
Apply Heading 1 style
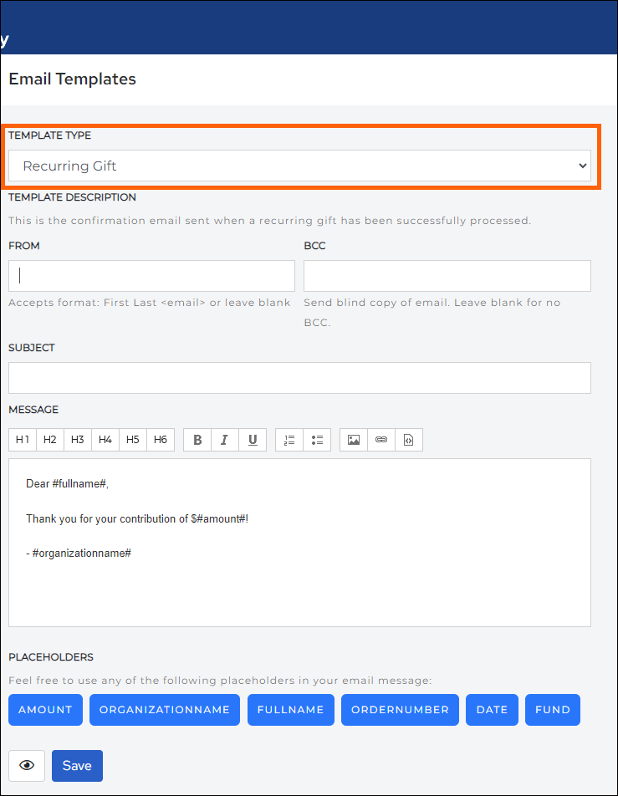click(x=22, y=439)
